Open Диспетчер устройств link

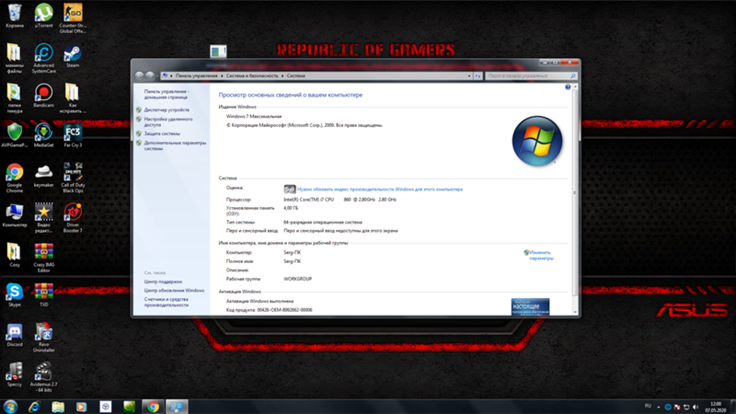167,109
